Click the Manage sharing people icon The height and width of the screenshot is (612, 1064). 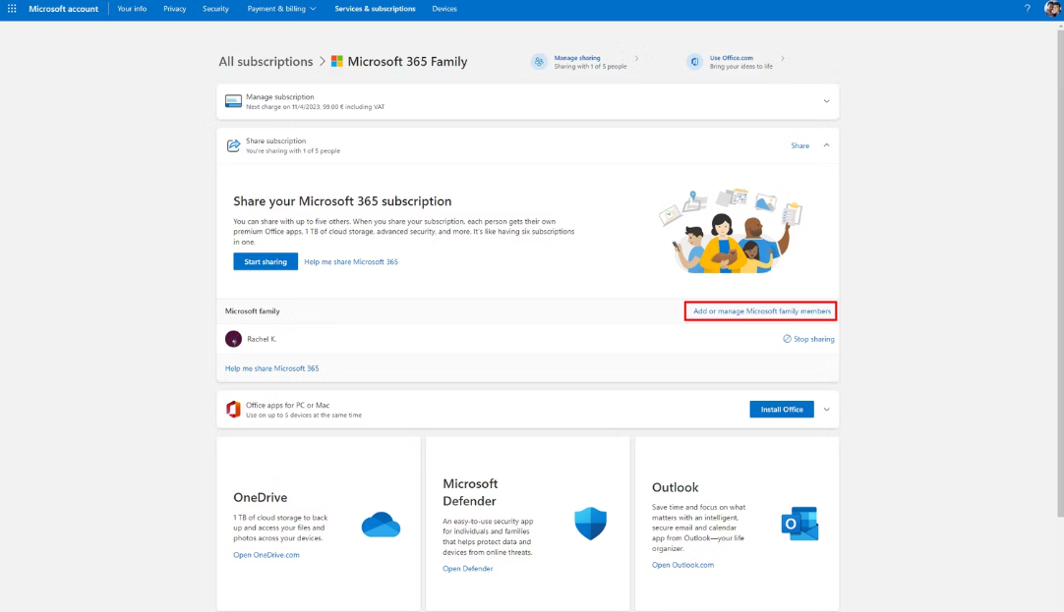539,62
